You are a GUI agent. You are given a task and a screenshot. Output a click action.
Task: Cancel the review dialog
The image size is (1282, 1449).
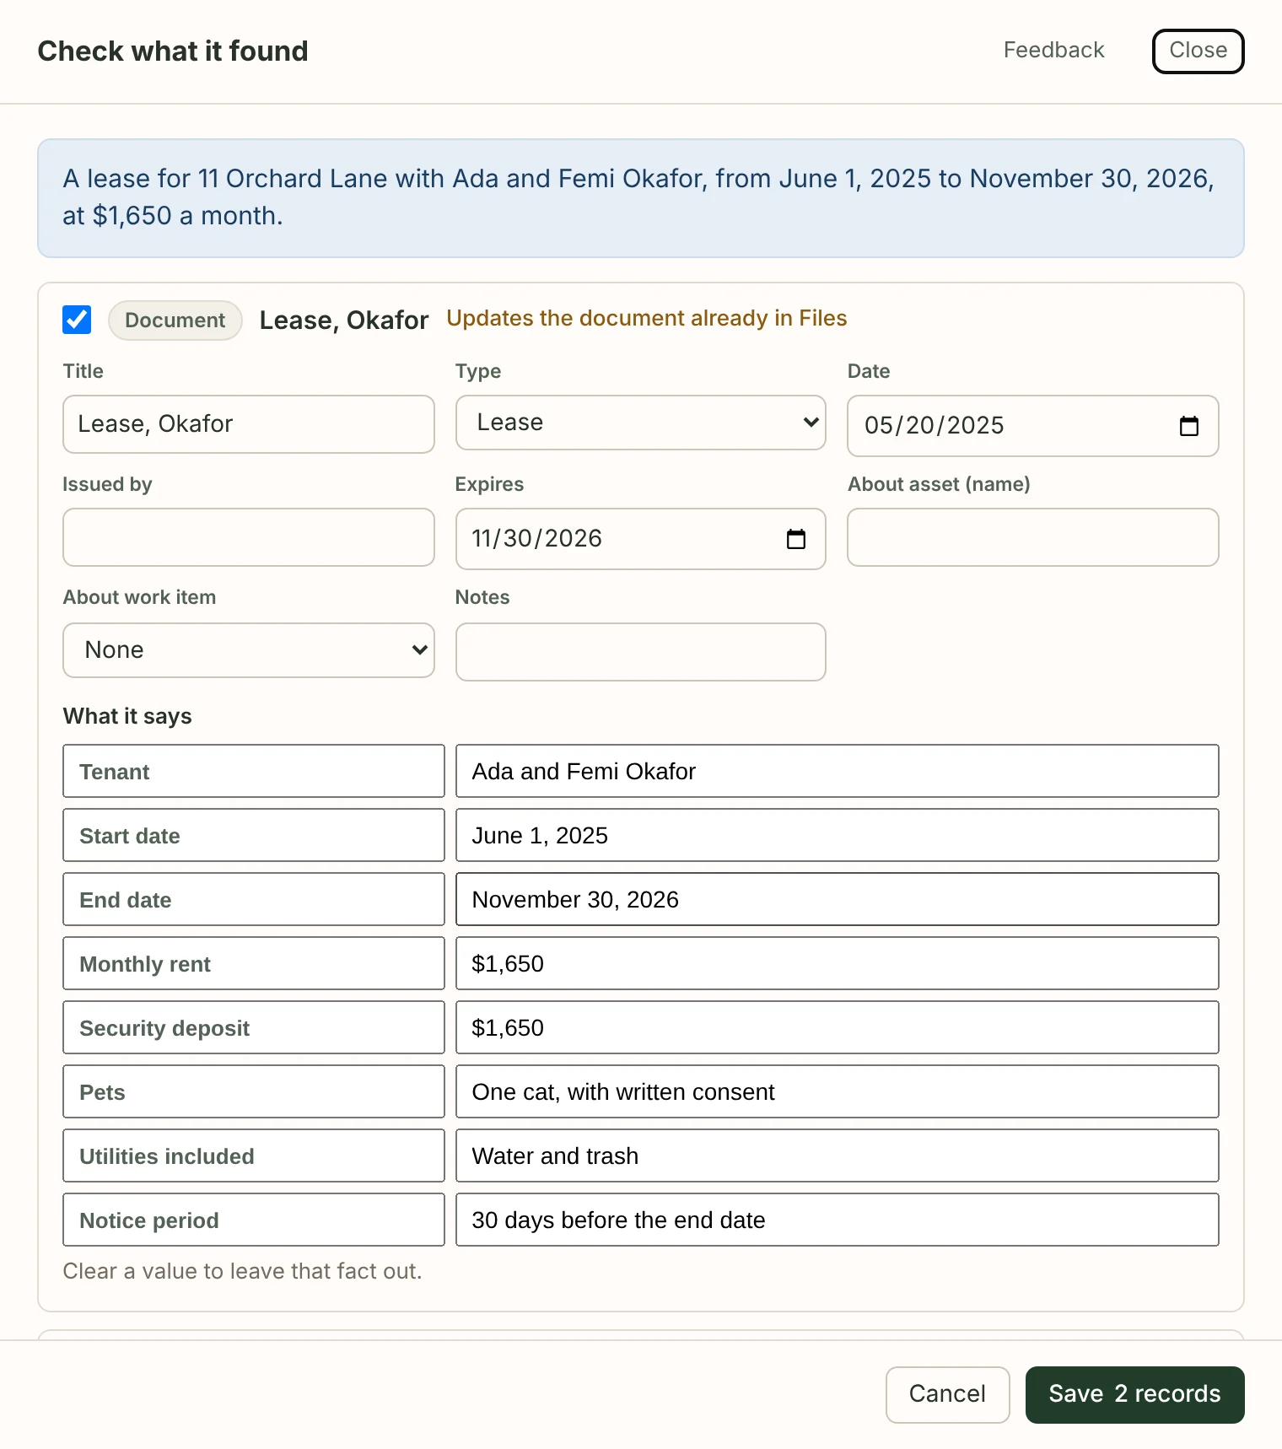point(947,1394)
